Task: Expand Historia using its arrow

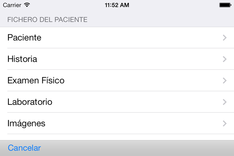Action: [224, 59]
